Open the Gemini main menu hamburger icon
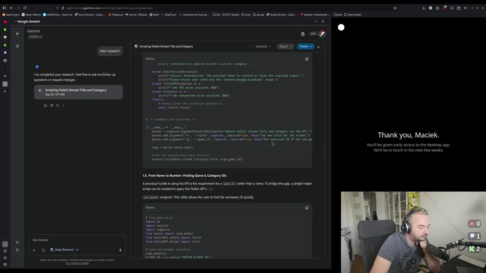The height and width of the screenshot is (273, 486). point(17,34)
